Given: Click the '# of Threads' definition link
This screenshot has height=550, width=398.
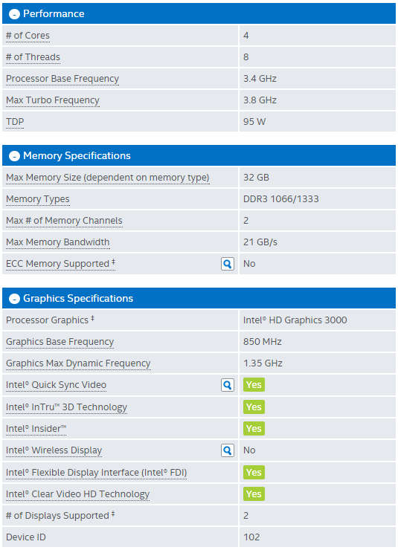Looking at the screenshot, I should (33, 57).
